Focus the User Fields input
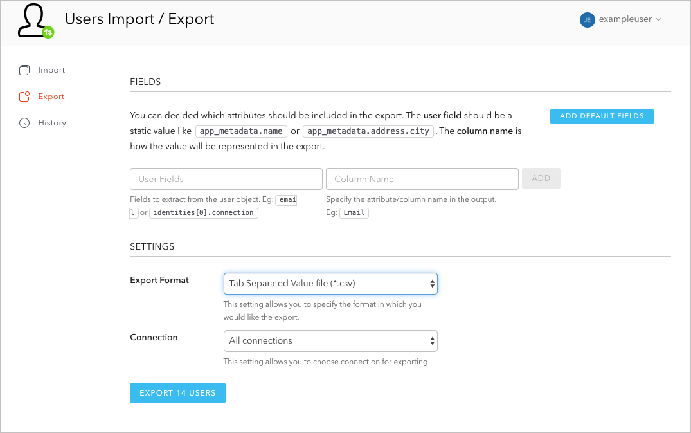 226,179
